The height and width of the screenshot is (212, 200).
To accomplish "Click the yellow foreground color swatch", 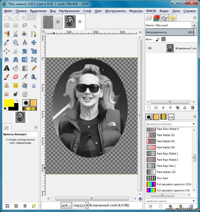I will [x=9, y=103].
